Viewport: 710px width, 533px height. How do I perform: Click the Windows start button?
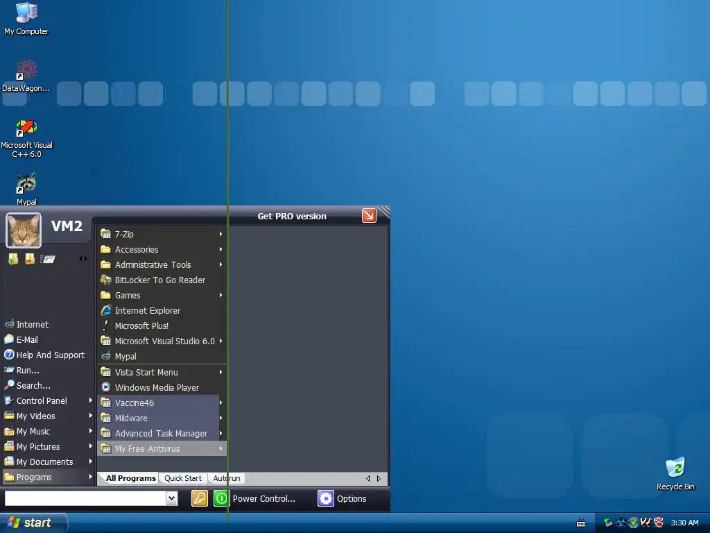(x=33, y=523)
